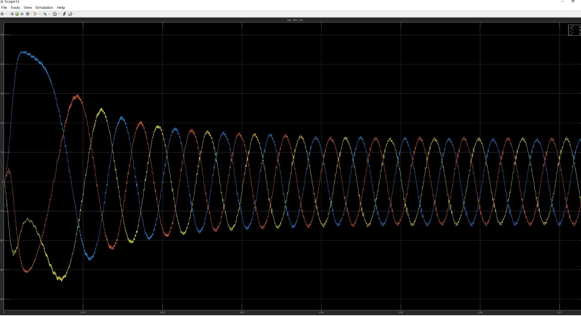
Task: Click the y-axis tick label 0
Action: coord(2,182)
